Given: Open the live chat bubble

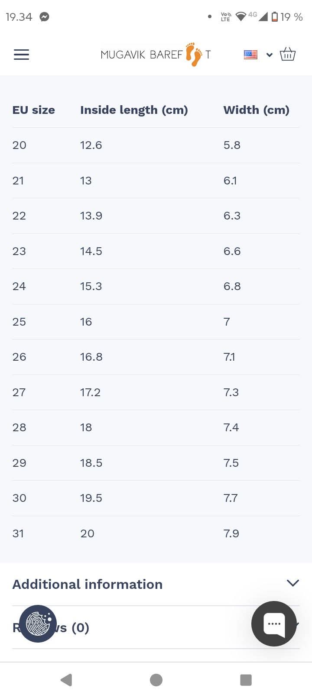Looking at the screenshot, I should [x=274, y=624].
